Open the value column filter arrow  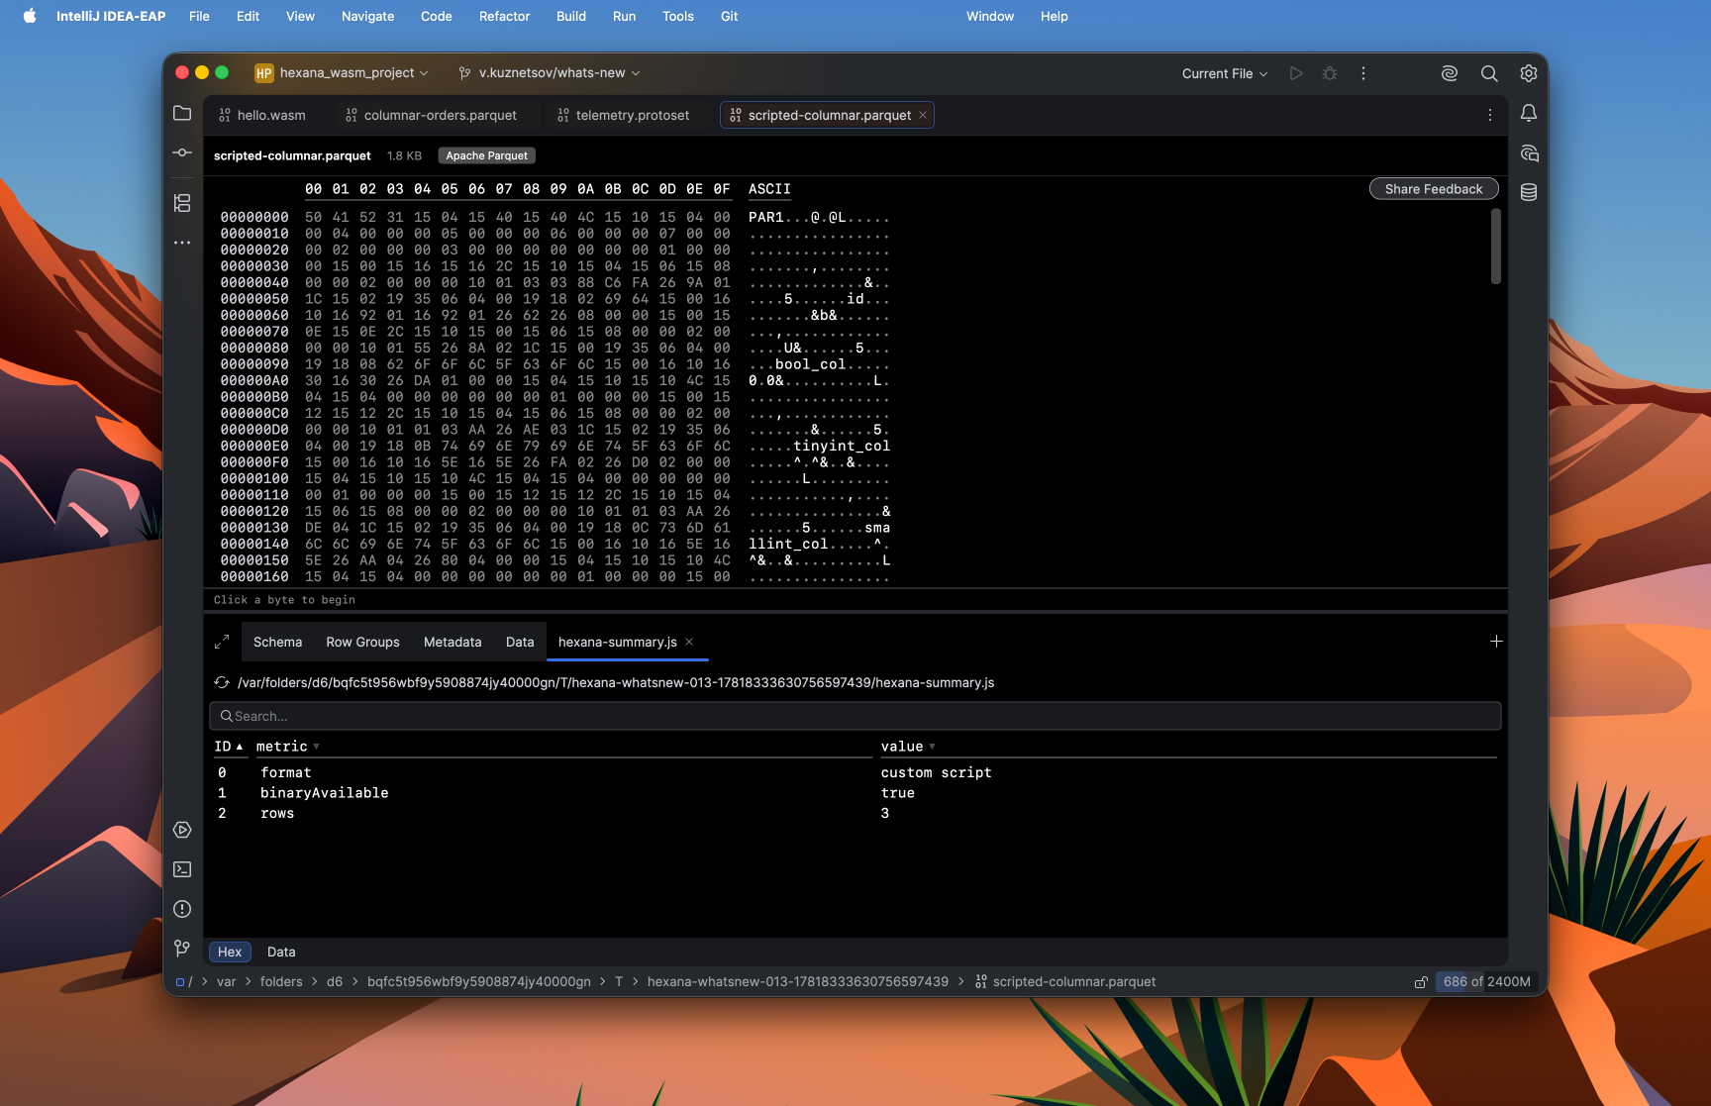coord(932,747)
